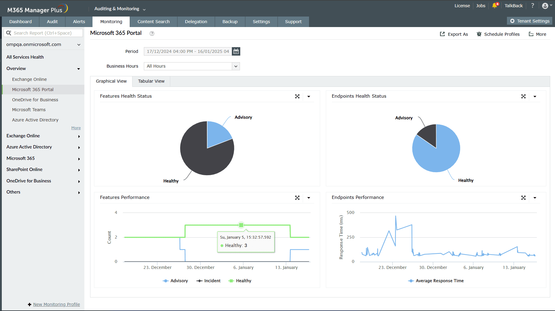
Task: Select Microsoft Teams under Overview
Action: (x=29, y=110)
